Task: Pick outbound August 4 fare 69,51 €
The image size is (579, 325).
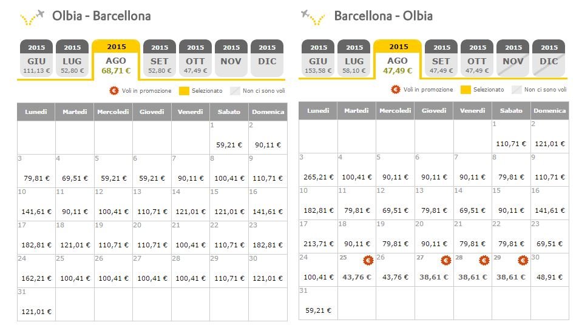Action: (75, 171)
